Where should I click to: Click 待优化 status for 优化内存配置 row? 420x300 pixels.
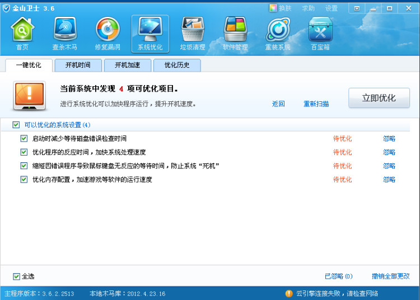tap(342, 180)
